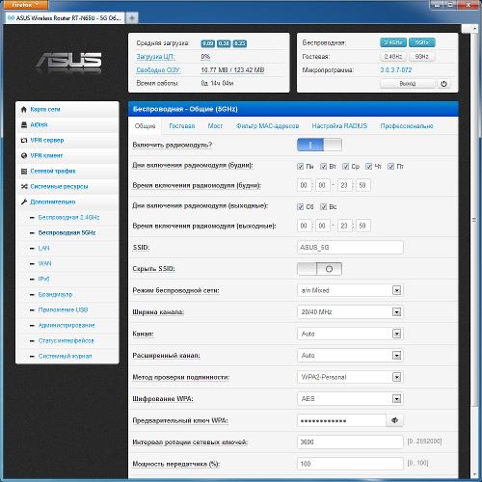This screenshot has width=482, height=482.
Task: Click the key rotation interval field
Action: coord(350,442)
